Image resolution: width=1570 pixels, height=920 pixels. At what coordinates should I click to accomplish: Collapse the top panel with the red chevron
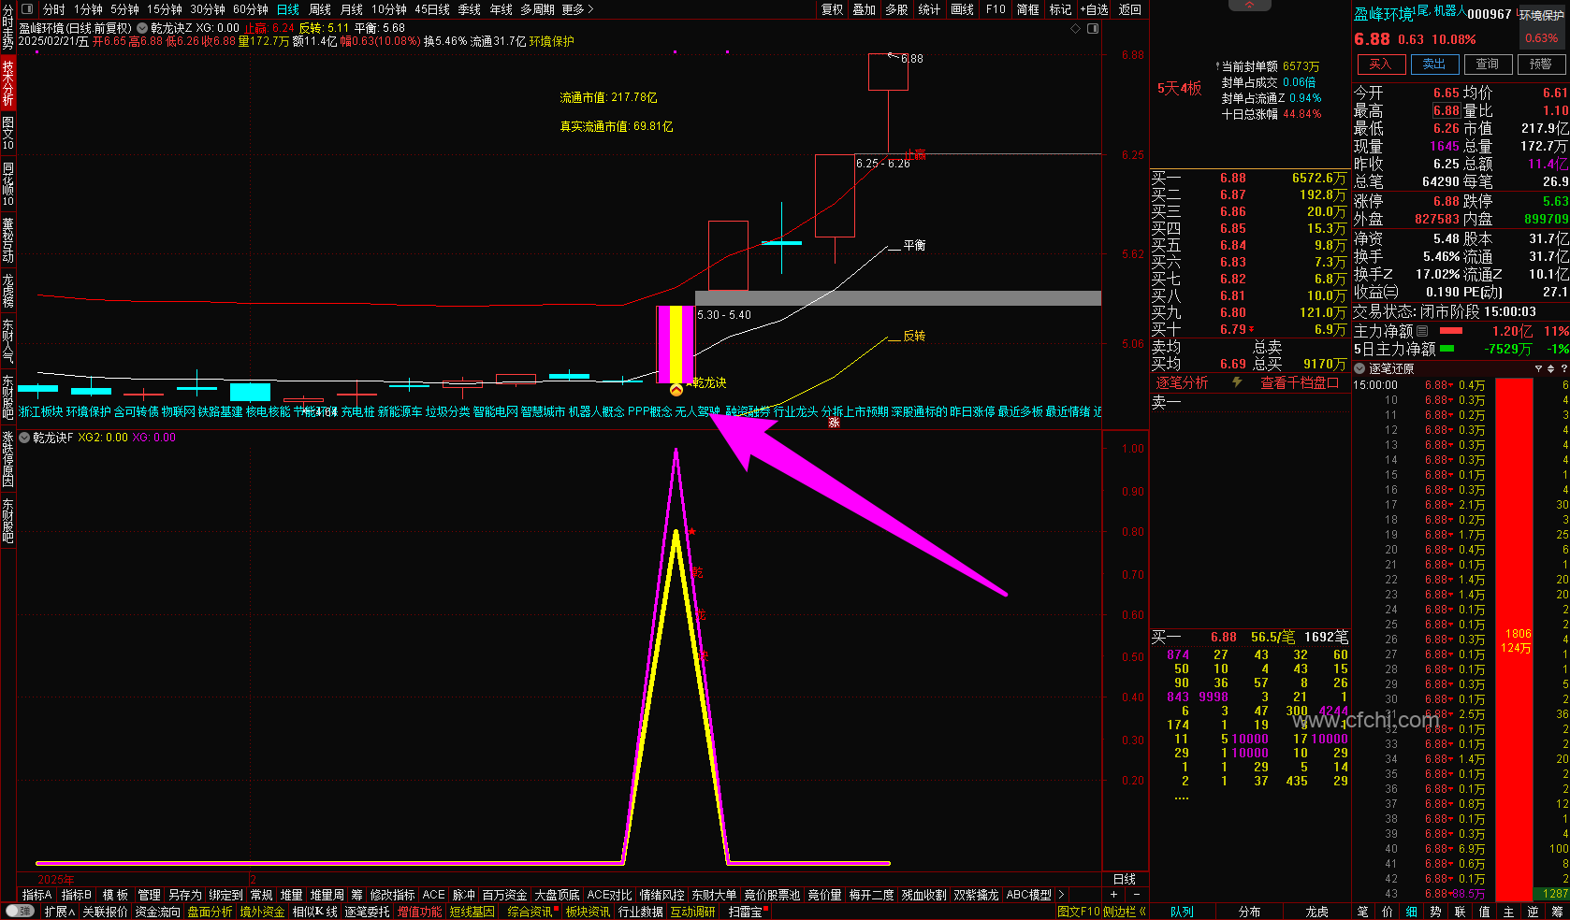pos(1250,6)
